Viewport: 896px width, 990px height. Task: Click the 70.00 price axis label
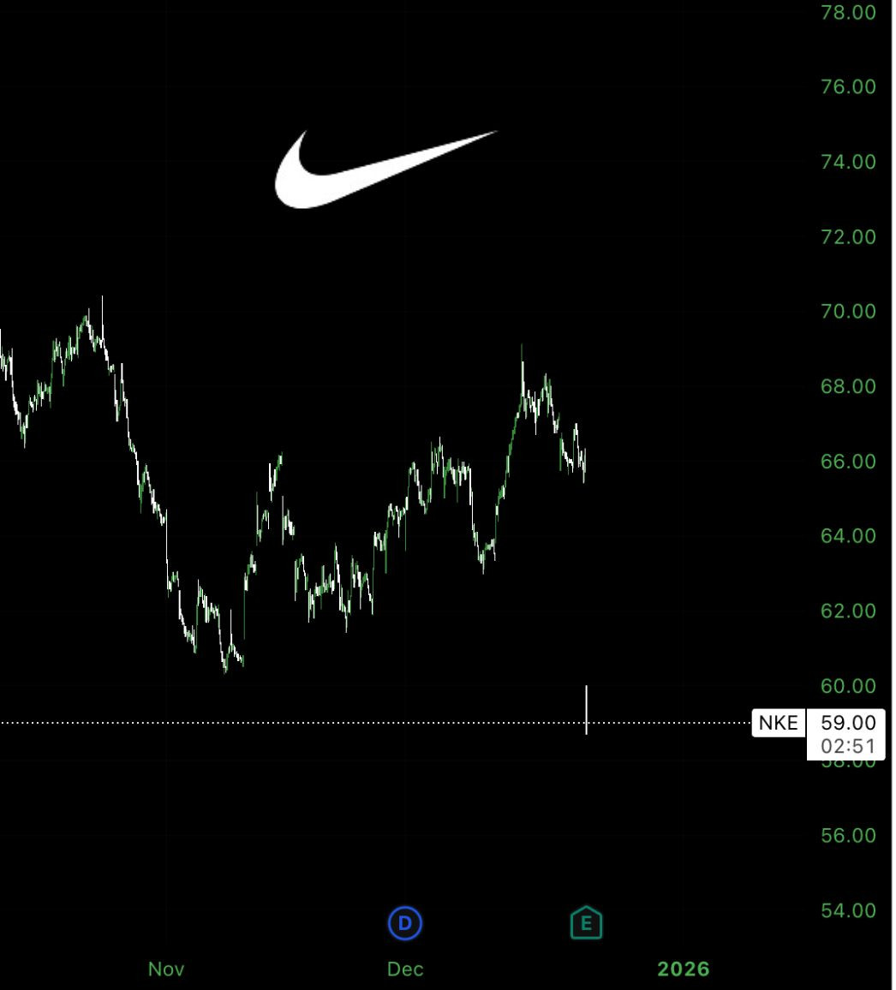pos(848,311)
